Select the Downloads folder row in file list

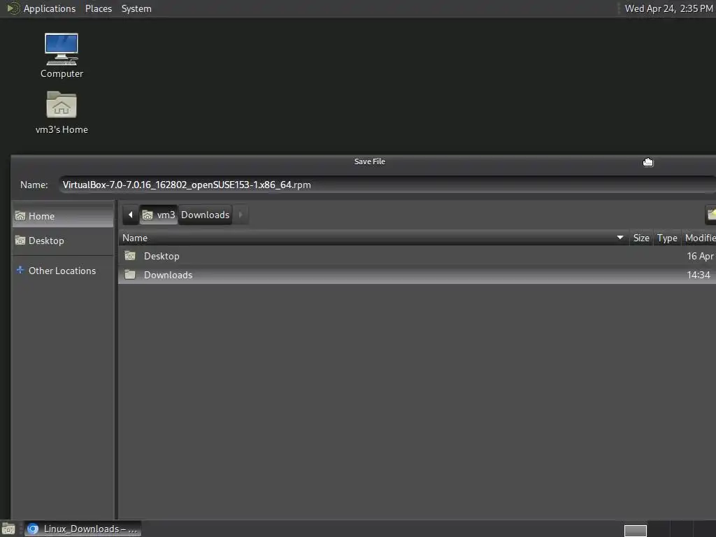click(417, 275)
